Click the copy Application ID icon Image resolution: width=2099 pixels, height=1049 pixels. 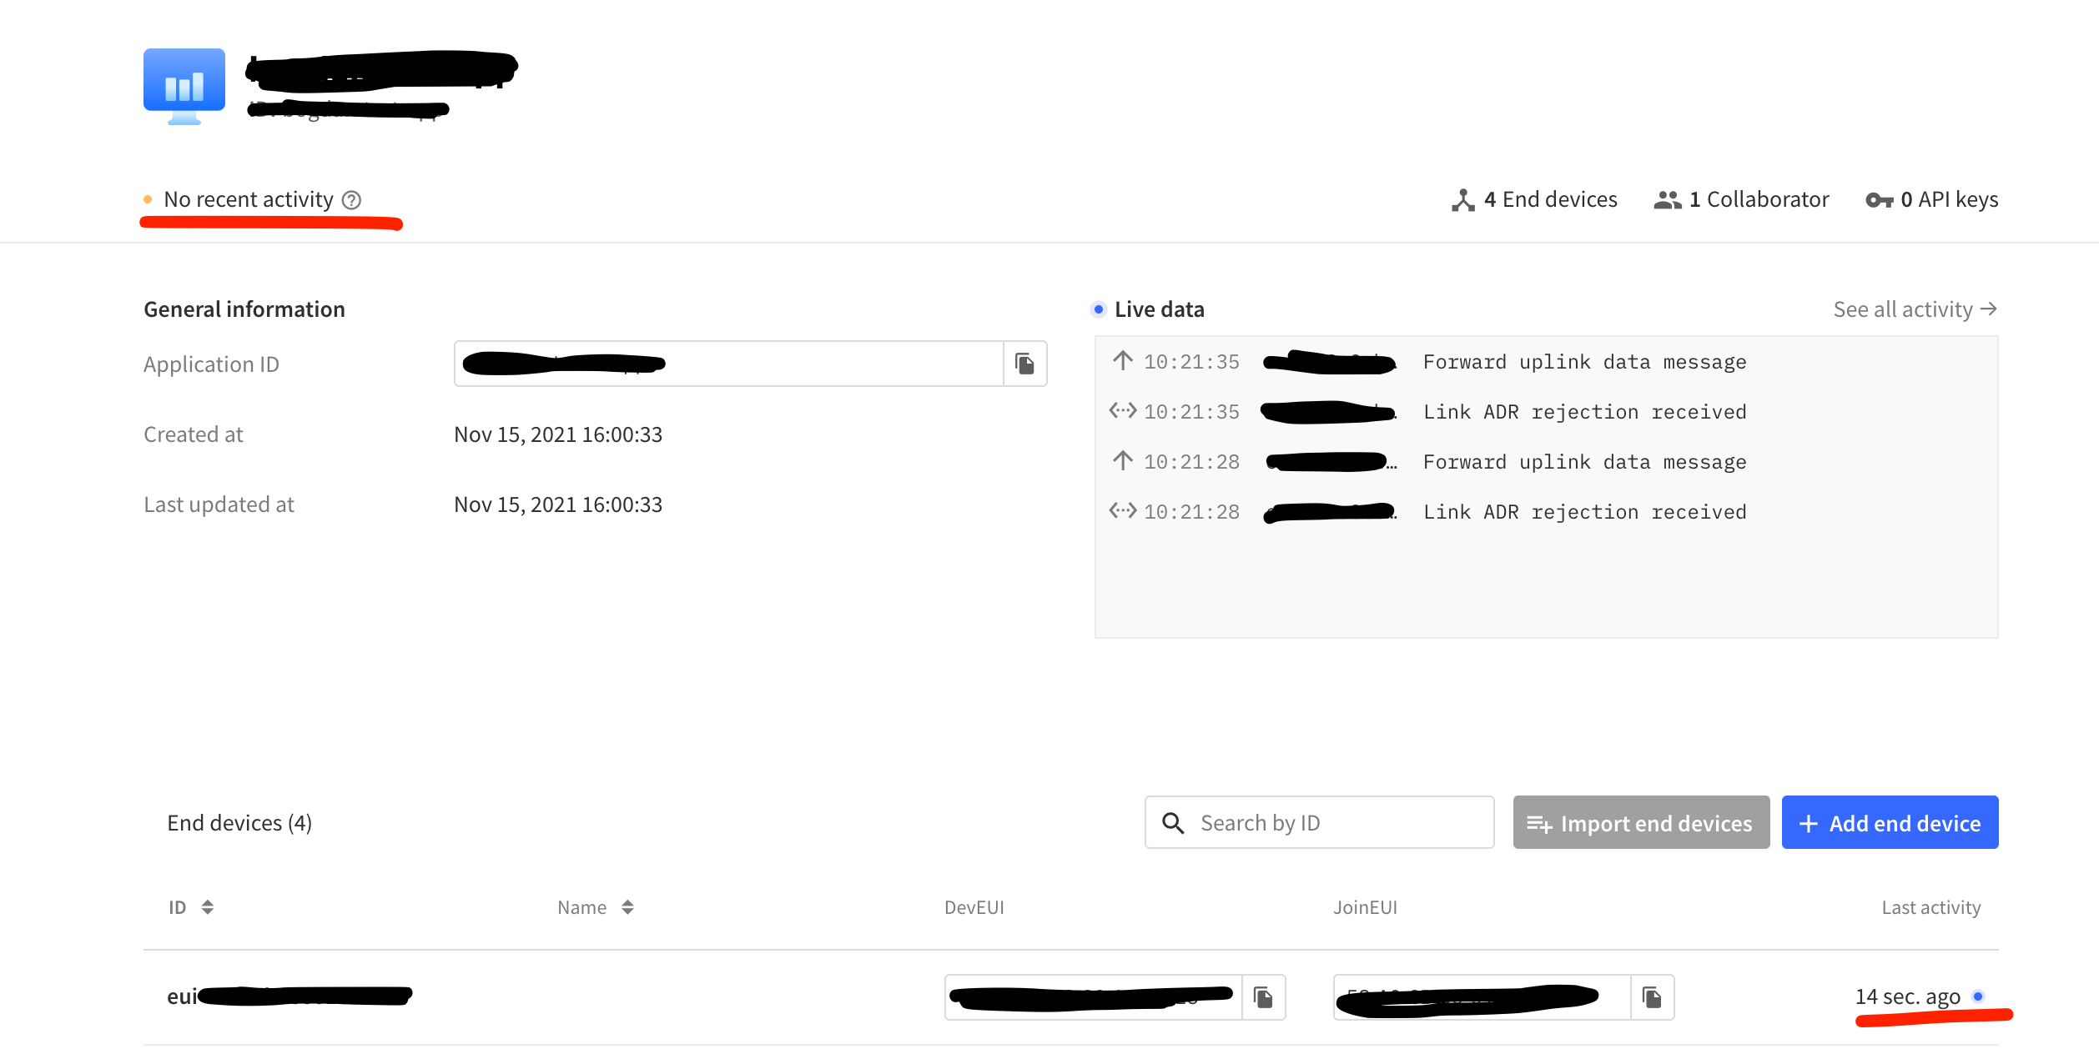click(1024, 364)
